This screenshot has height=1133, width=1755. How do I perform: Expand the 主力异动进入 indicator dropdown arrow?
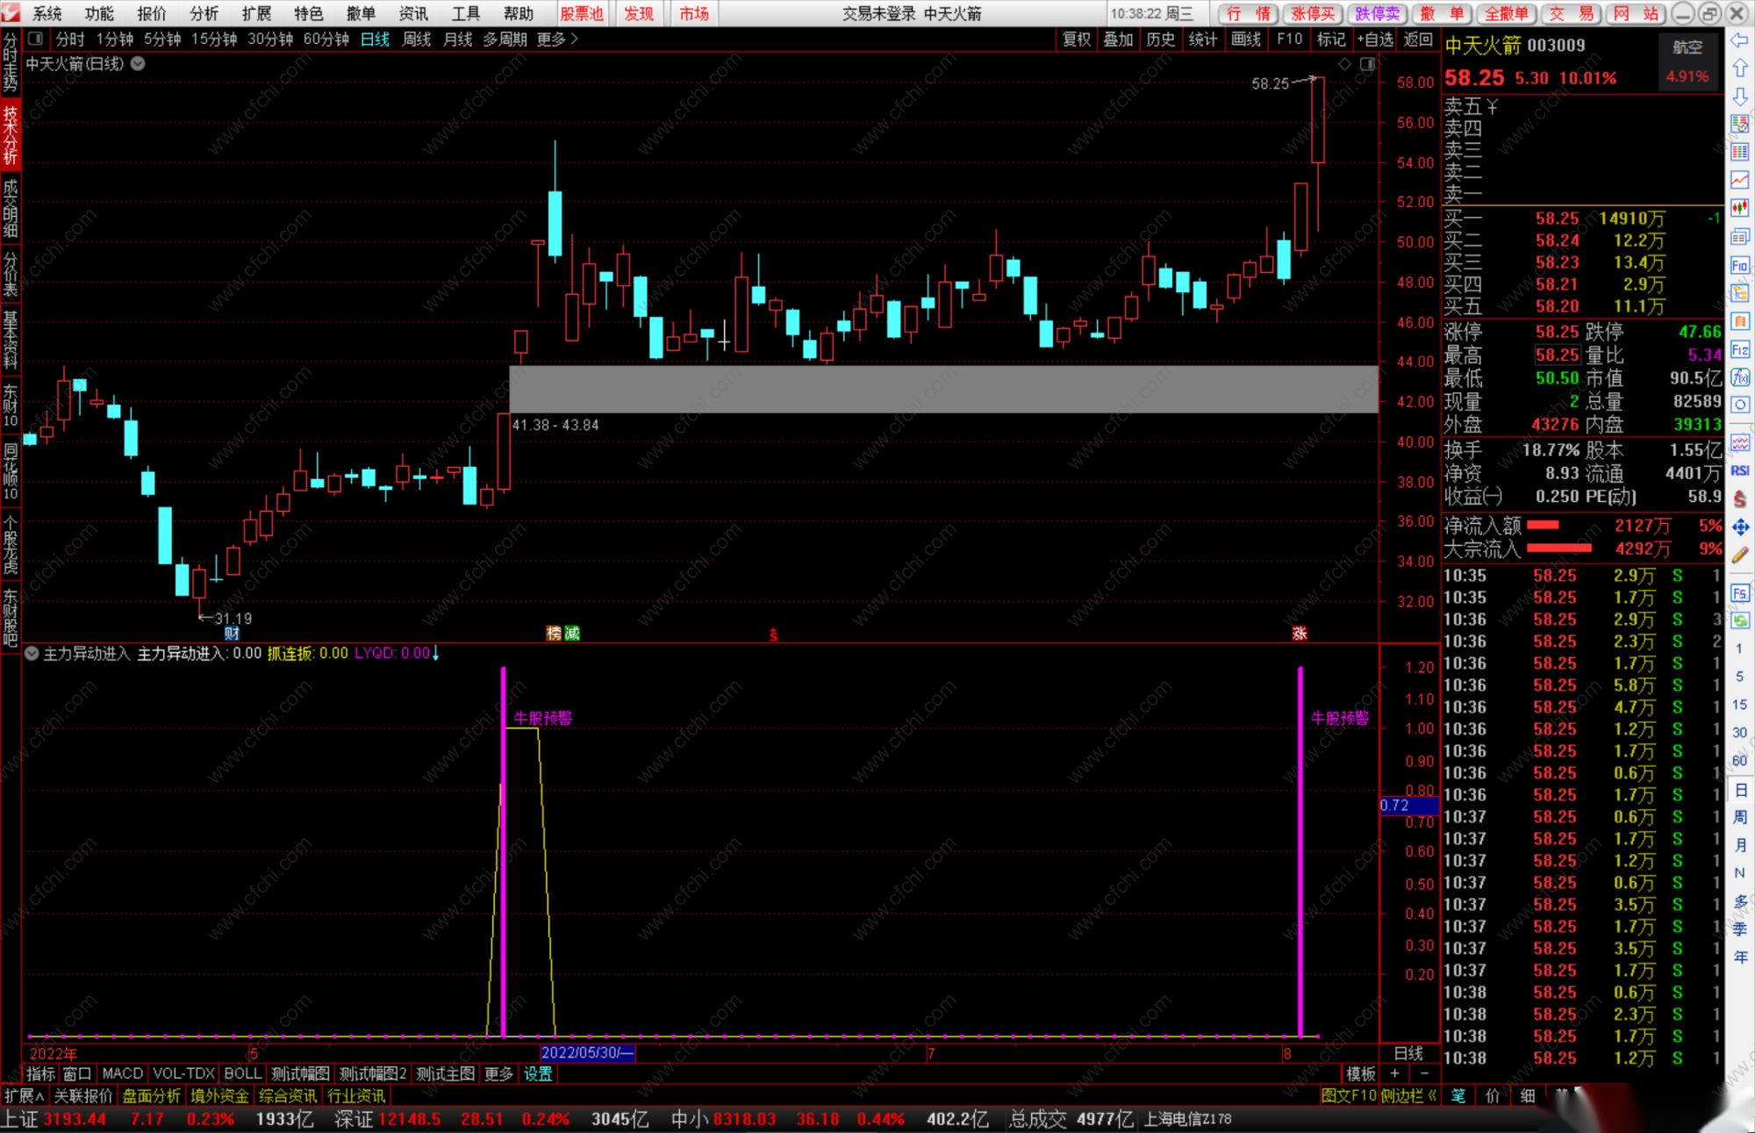(32, 653)
